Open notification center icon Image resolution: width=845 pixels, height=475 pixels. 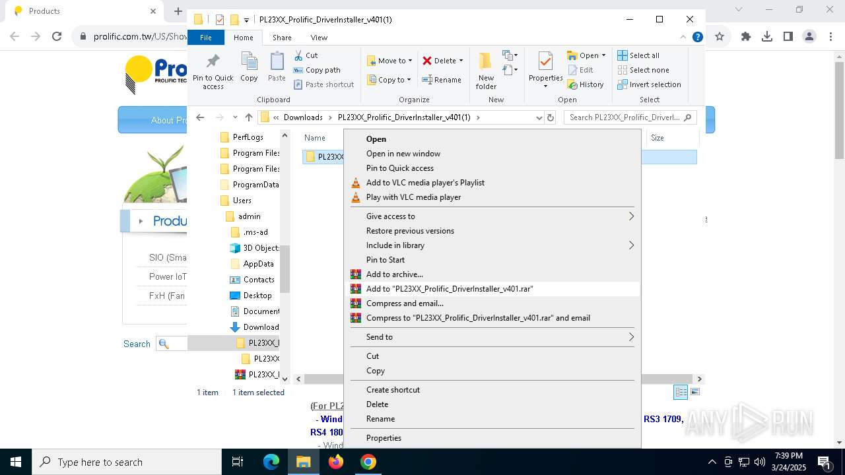point(823,462)
